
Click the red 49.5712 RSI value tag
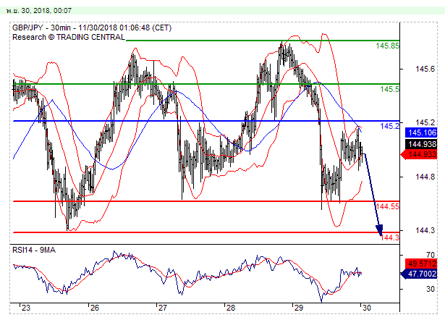pos(423,264)
